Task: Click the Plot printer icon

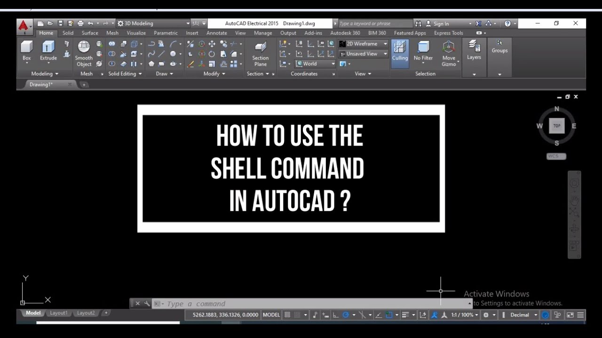Action: pyautogui.click(x=80, y=23)
